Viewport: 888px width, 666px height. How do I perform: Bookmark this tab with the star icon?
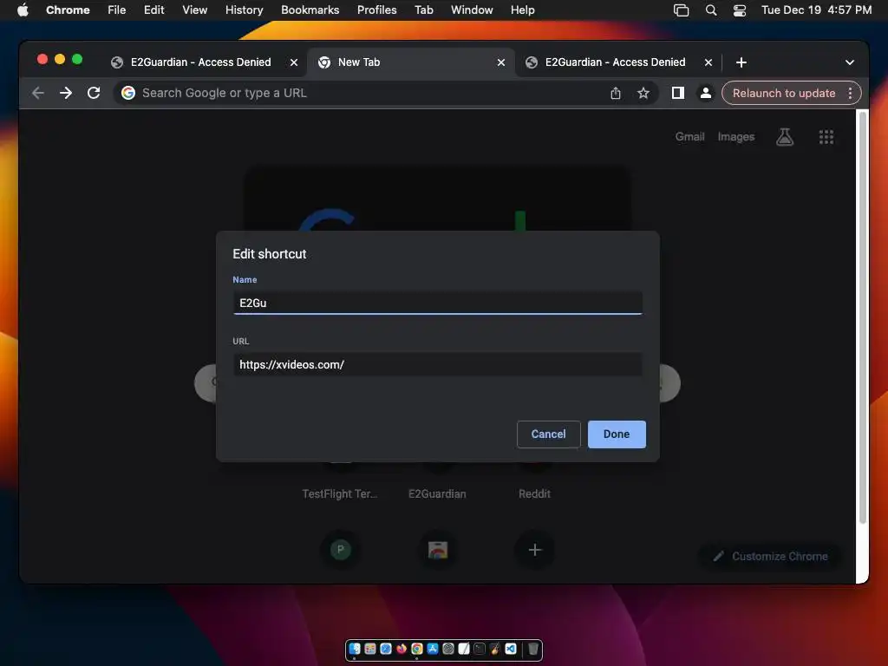(x=643, y=93)
